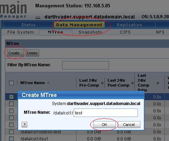Open the NFS sub-tab
This screenshot has height=141, width=169.
[x=160, y=32]
